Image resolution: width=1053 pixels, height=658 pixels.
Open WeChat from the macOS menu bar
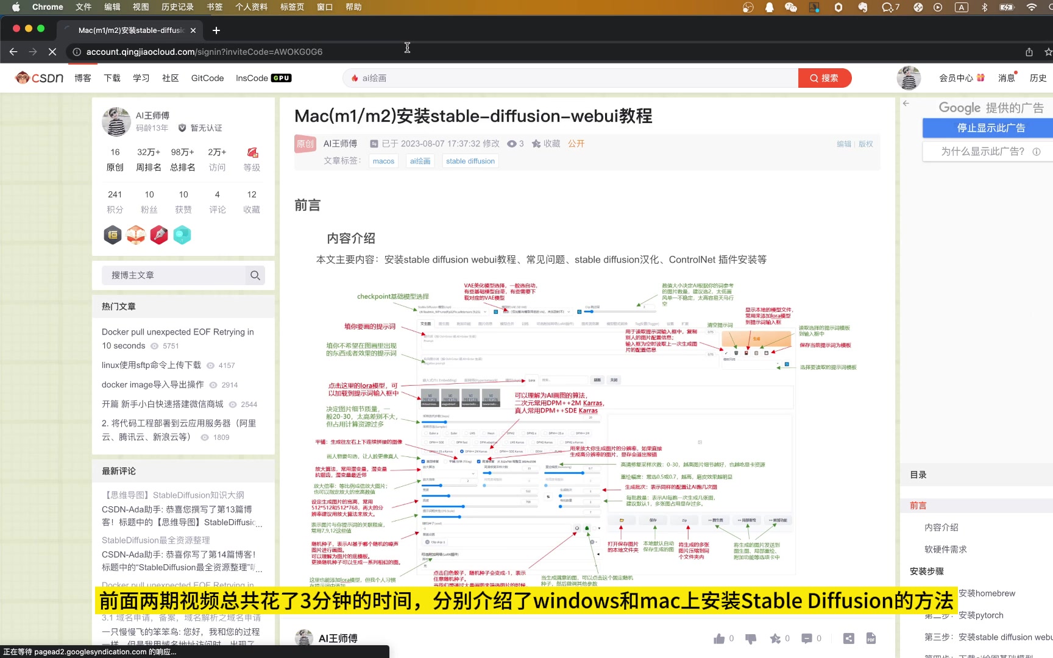pos(791,7)
